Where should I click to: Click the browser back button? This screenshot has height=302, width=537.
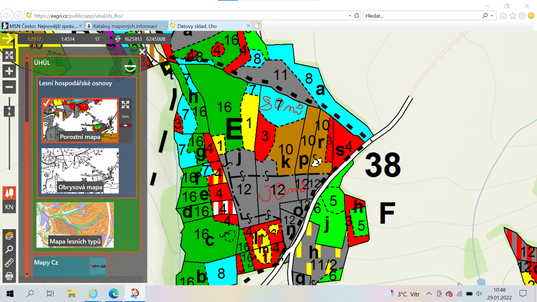click(x=7, y=15)
